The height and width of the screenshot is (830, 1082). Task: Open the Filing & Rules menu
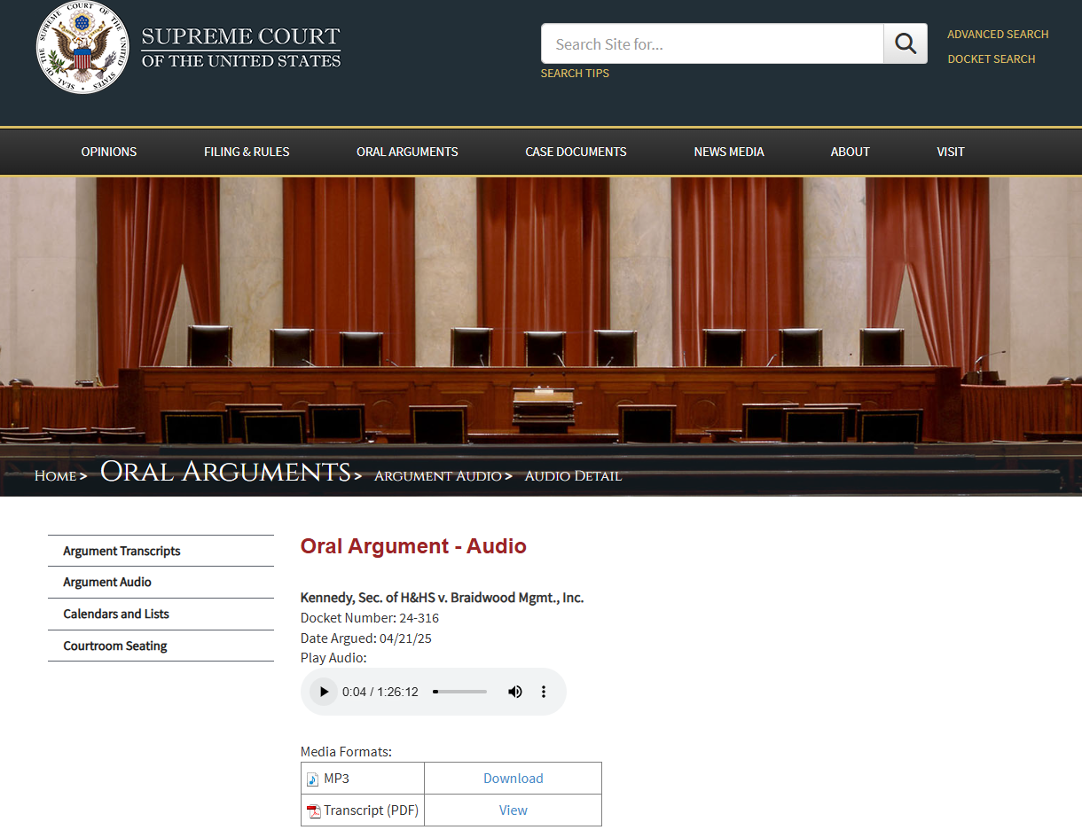(x=247, y=152)
